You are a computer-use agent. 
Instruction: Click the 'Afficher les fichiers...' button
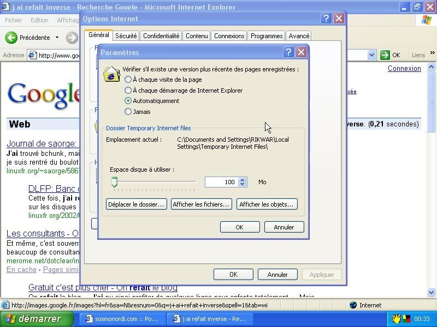coord(201,204)
